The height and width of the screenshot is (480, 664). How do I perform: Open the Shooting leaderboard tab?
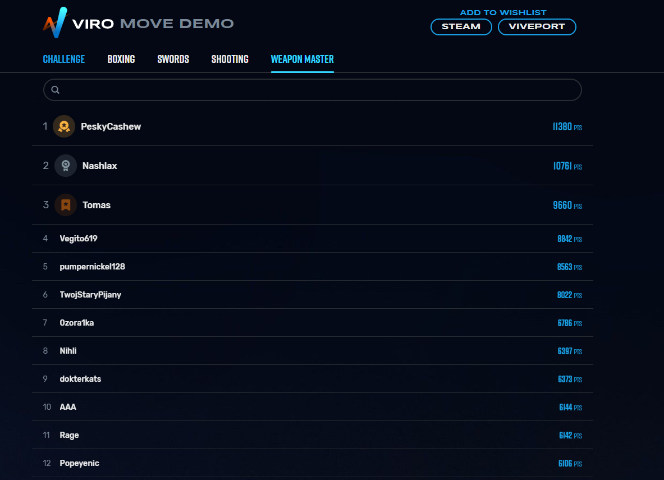230,60
